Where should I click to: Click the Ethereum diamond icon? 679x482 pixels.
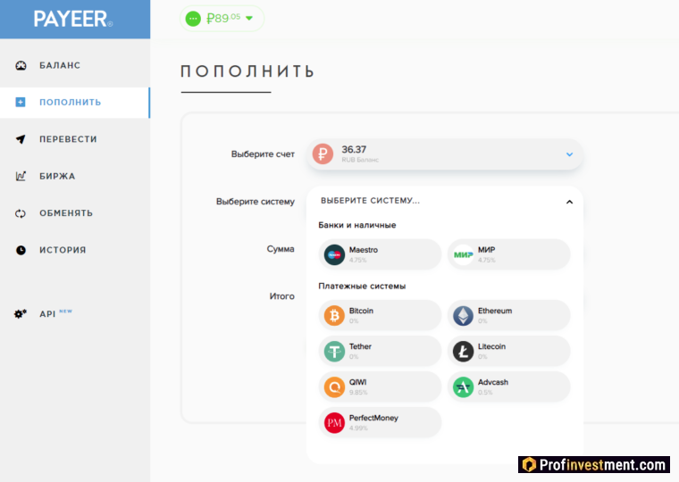(463, 316)
